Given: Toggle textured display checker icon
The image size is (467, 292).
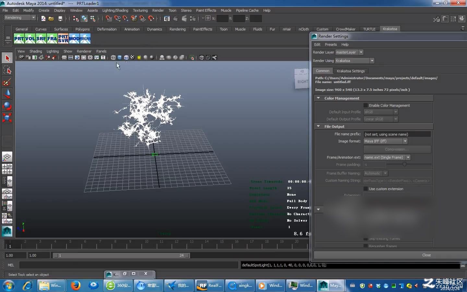Looking at the screenshot, I should [133, 57].
